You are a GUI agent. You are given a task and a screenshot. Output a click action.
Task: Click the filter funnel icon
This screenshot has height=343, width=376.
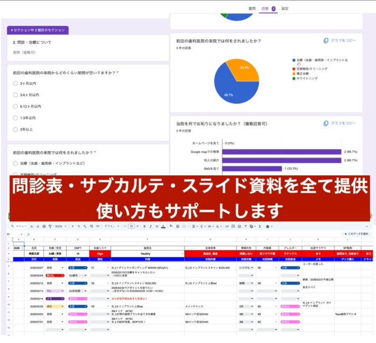(245, 226)
